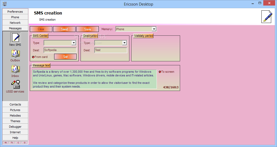Click the Send button
The image size is (277, 147).
pyautogui.click(x=64, y=29)
